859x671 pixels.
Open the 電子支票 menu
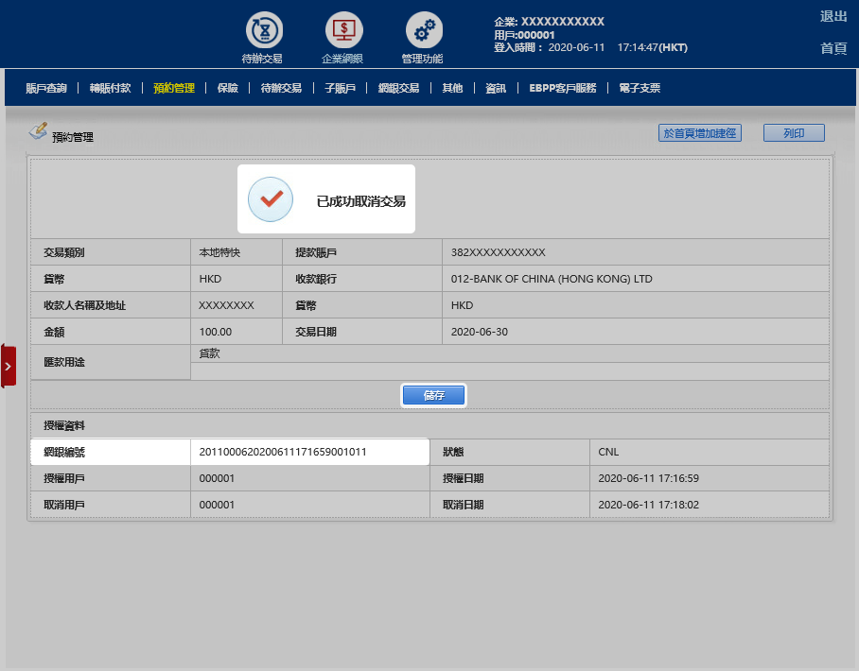640,88
